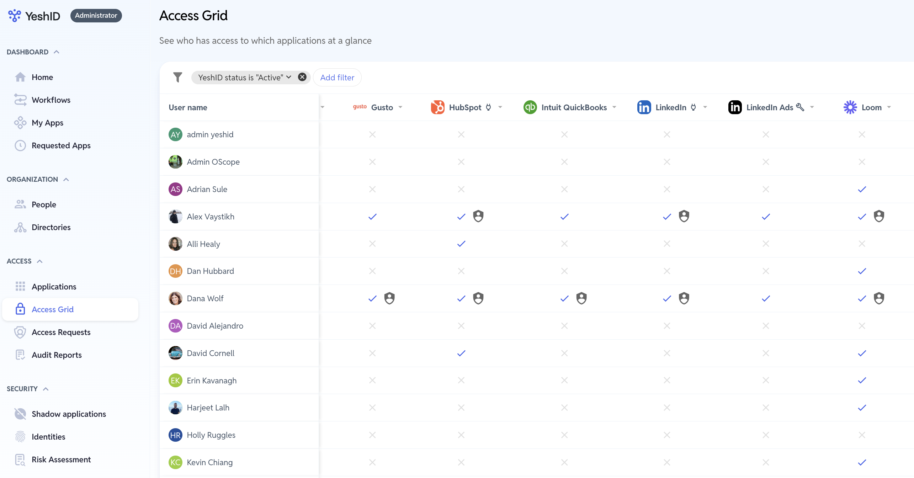Toggle Adrian Sule's Loom access checkmark

point(862,189)
